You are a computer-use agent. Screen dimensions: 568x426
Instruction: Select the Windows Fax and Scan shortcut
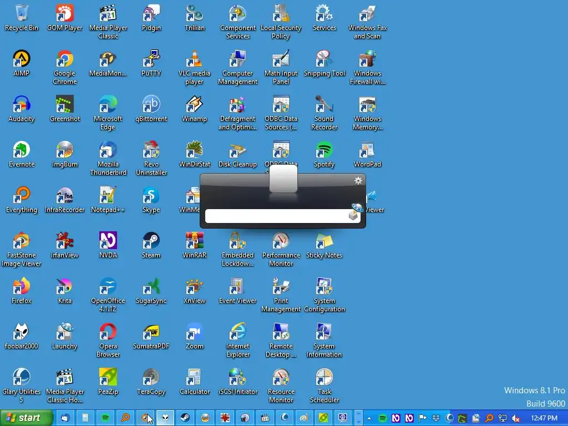[x=367, y=22]
